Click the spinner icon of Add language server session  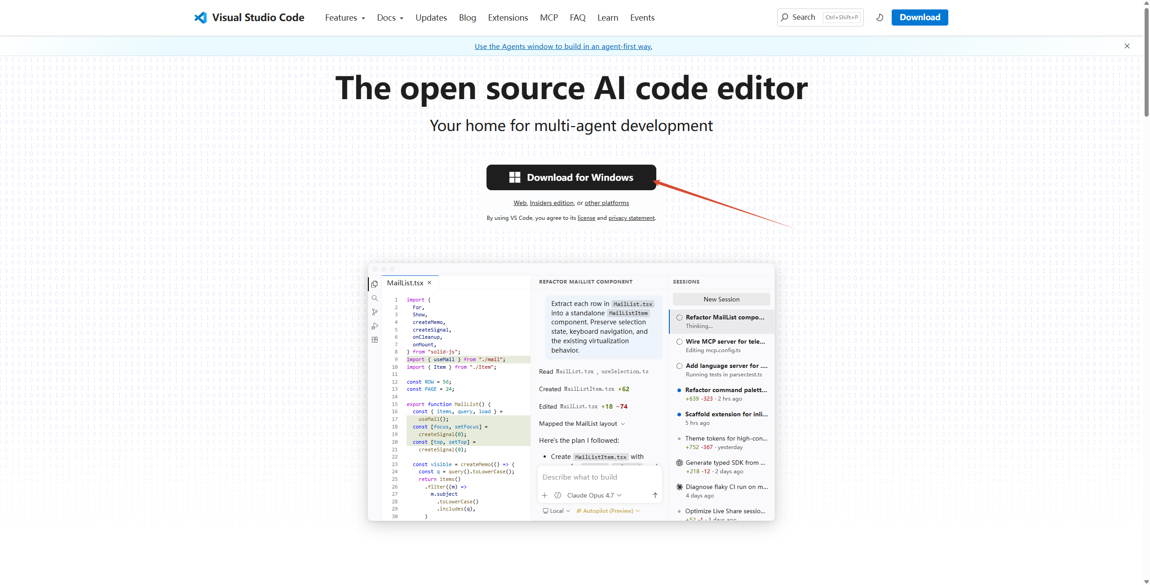point(679,366)
